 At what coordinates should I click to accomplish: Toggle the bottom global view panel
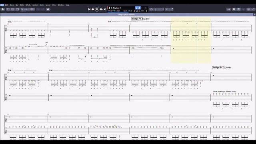pyautogui.click(x=12, y=9)
